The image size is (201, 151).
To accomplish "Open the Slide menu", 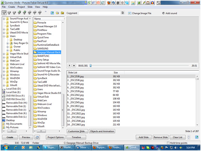I will [30, 7].
